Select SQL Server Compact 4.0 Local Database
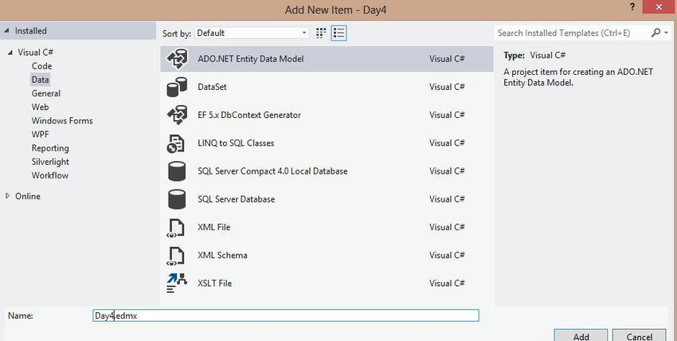This screenshot has height=341, width=677. pyautogui.click(x=272, y=171)
